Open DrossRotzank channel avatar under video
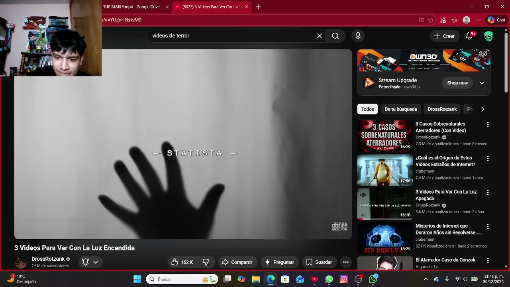 [21, 262]
